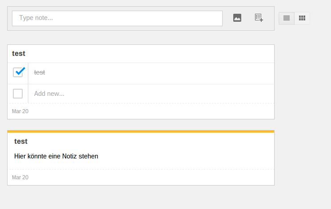Switch to grid view layout
Viewport: 331px width, 209px height.
[x=302, y=18]
